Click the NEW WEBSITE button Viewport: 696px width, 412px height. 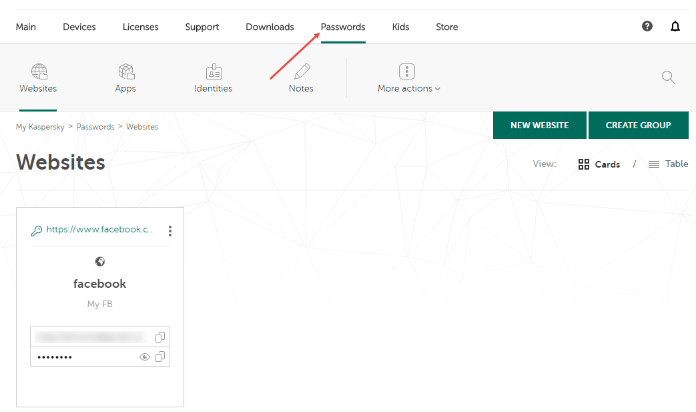(x=540, y=125)
